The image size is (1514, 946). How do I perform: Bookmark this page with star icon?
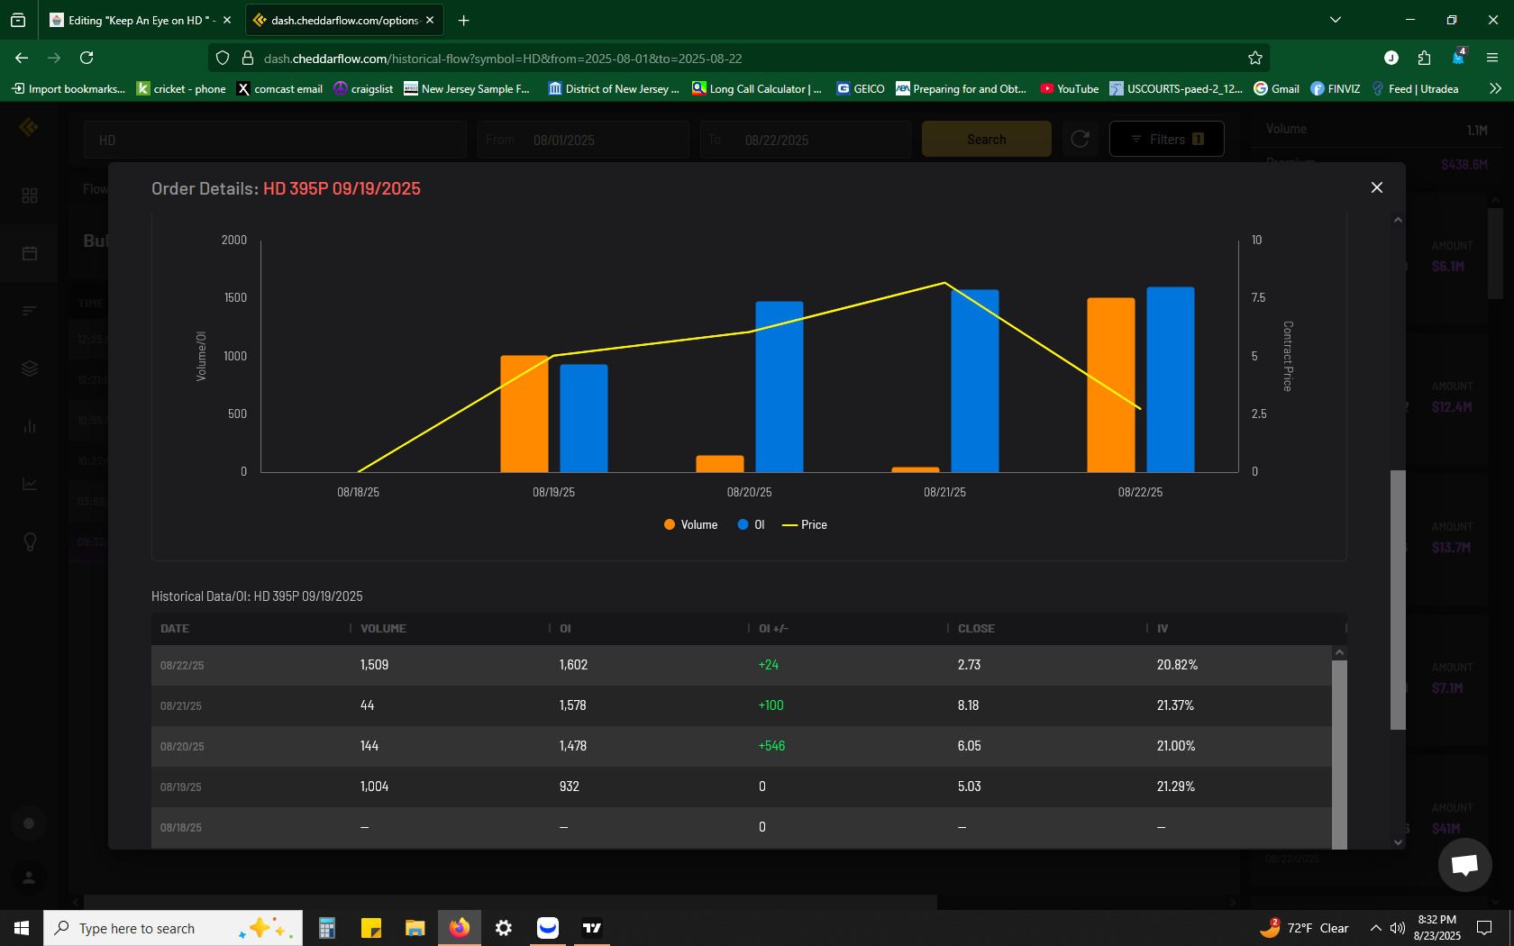click(1255, 58)
